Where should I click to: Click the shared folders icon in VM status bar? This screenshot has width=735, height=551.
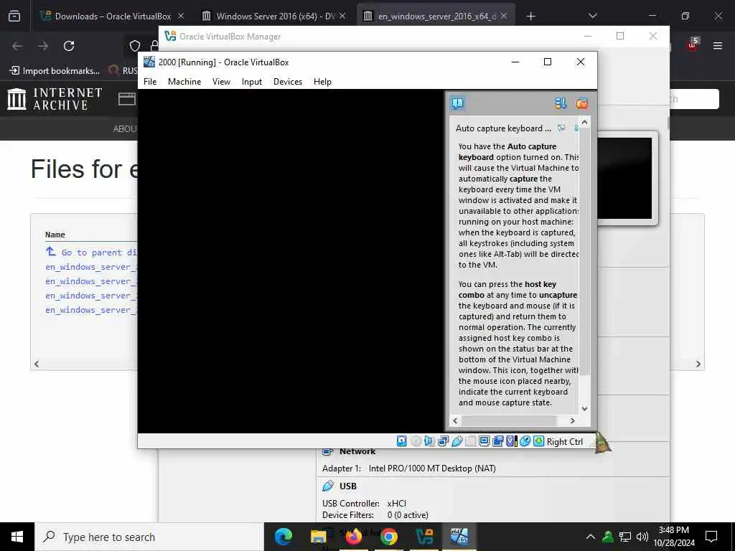click(x=471, y=441)
